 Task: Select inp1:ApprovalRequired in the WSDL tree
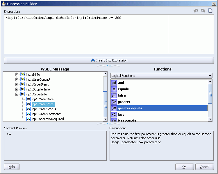[48, 119]
